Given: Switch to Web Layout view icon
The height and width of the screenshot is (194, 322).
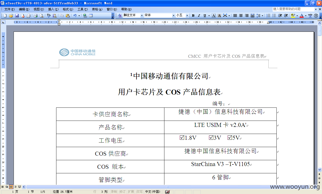Looking at the screenshot, I should click(7, 187).
